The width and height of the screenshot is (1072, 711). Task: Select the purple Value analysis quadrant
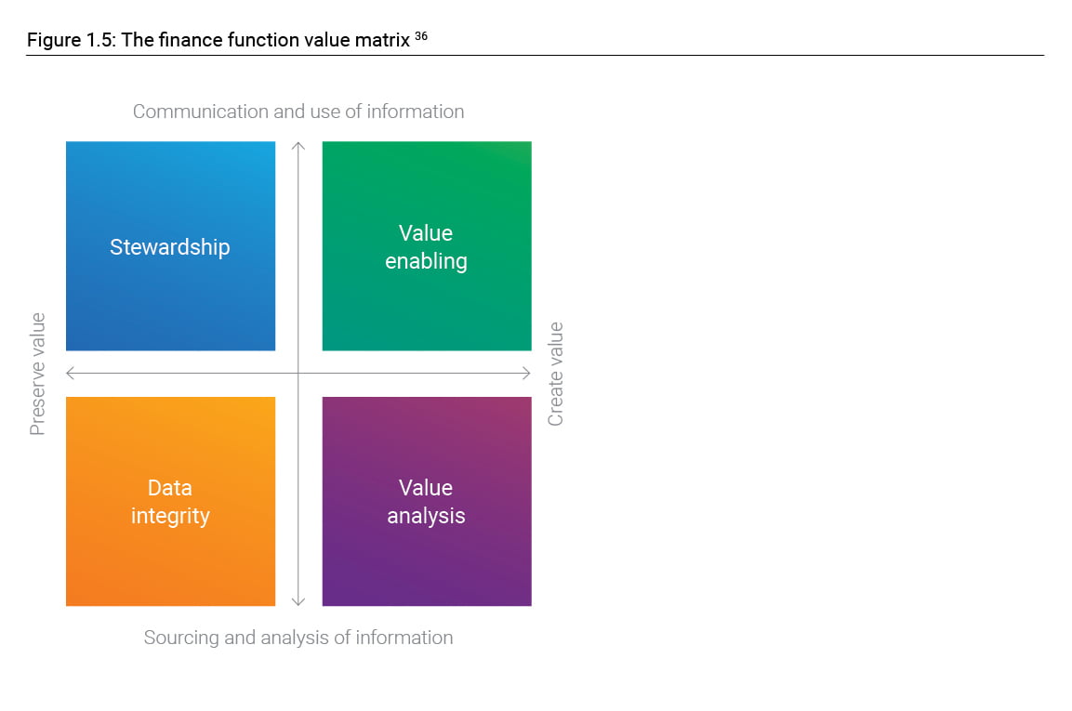(x=427, y=501)
